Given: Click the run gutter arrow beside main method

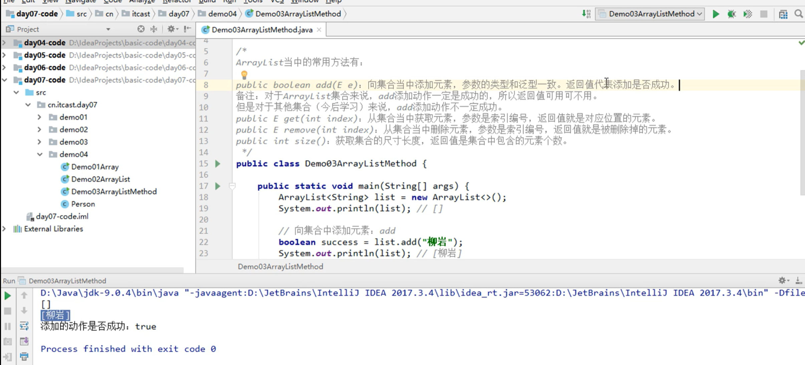Looking at the screenshot, I should tap(218, 186).
